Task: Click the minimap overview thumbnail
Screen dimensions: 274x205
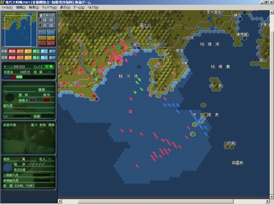Action: click(19, 29)
